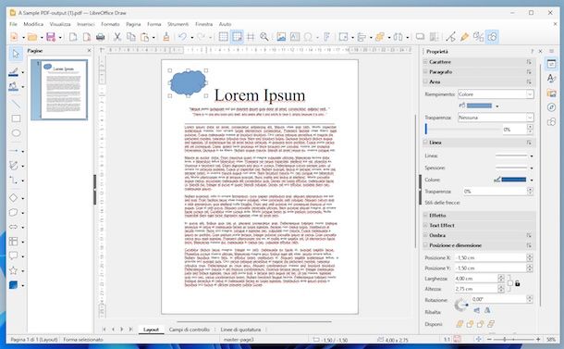Click the Helplines while moving icon
The height and width of the screenshot is (349, 564).
pyautogui.click(x=251, y=37)
